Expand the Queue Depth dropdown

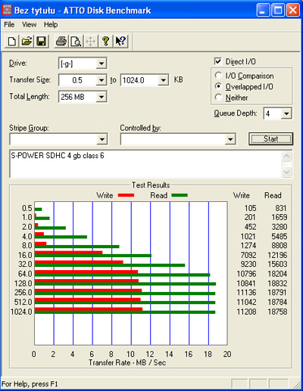286,113
